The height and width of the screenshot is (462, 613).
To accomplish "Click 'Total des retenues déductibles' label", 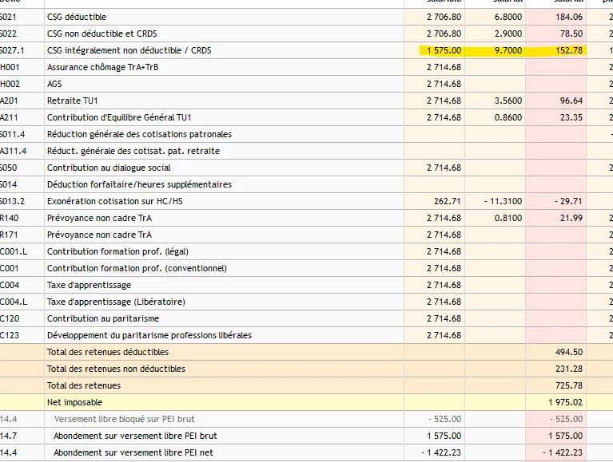I will click(108, 353).
